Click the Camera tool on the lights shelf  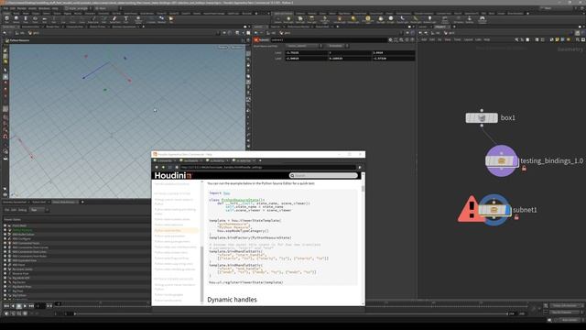[x=277, y=18]
